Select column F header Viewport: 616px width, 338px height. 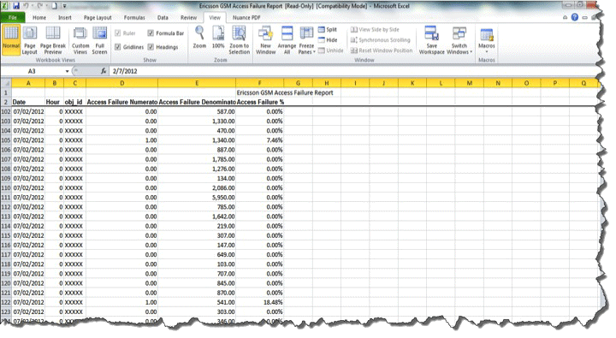[259, 83]
